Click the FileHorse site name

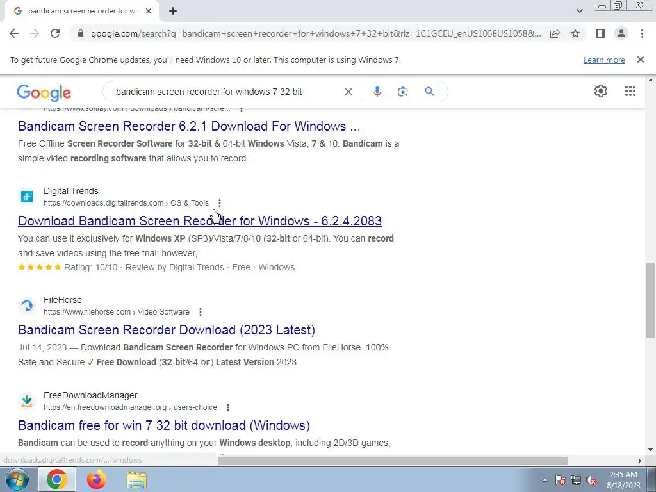coord(63,300)
